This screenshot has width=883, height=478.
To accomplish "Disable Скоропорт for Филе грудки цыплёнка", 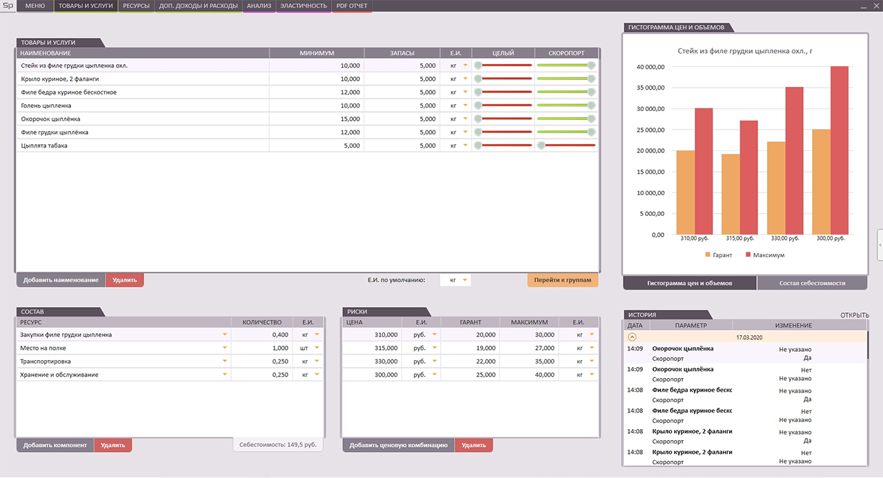I will tap(591, 132).
